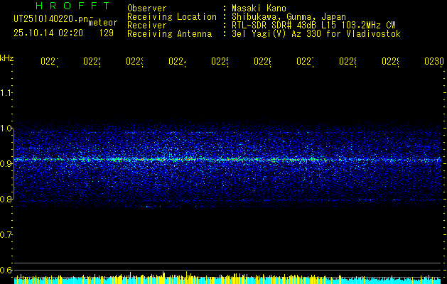Click the Receiver label
447x284 pixels.
click(147, 26)
